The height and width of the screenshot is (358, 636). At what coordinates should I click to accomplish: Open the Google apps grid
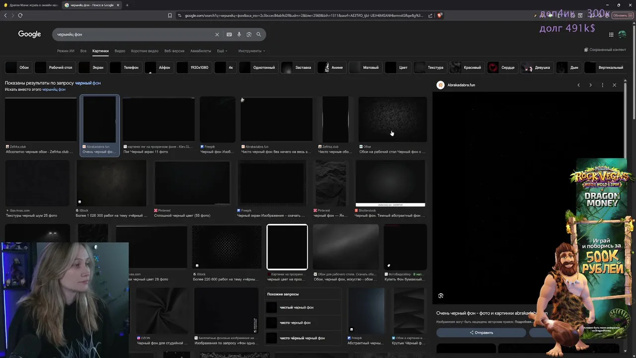(x=611, y=34)
